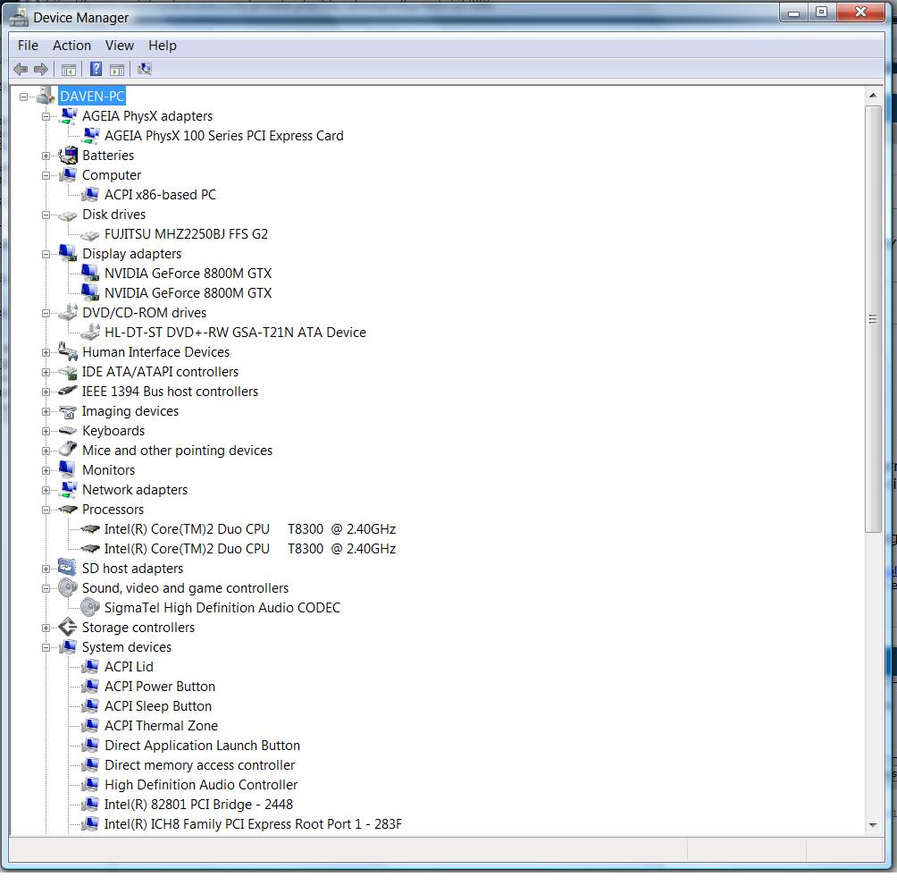Click the Processors chip icon
Screen dimensions: 897x894
coord(68,509)
